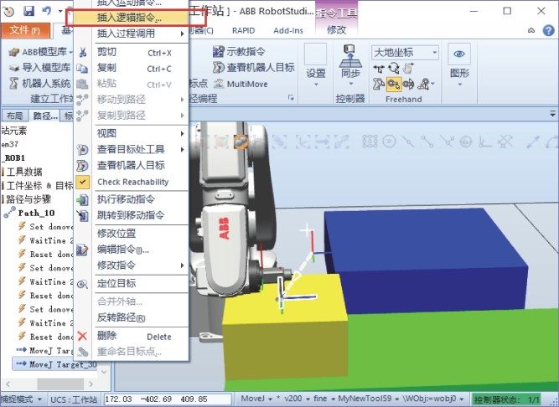Select the Path_10 tree node
The image size is (559, 407).
(x=36, y=214)
